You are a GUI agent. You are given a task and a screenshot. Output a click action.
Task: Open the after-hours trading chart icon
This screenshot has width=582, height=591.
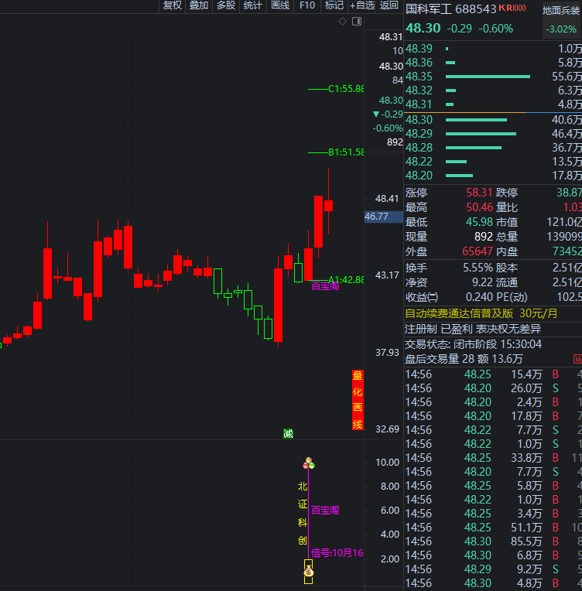pyautogui.click(x=577, y=359)
